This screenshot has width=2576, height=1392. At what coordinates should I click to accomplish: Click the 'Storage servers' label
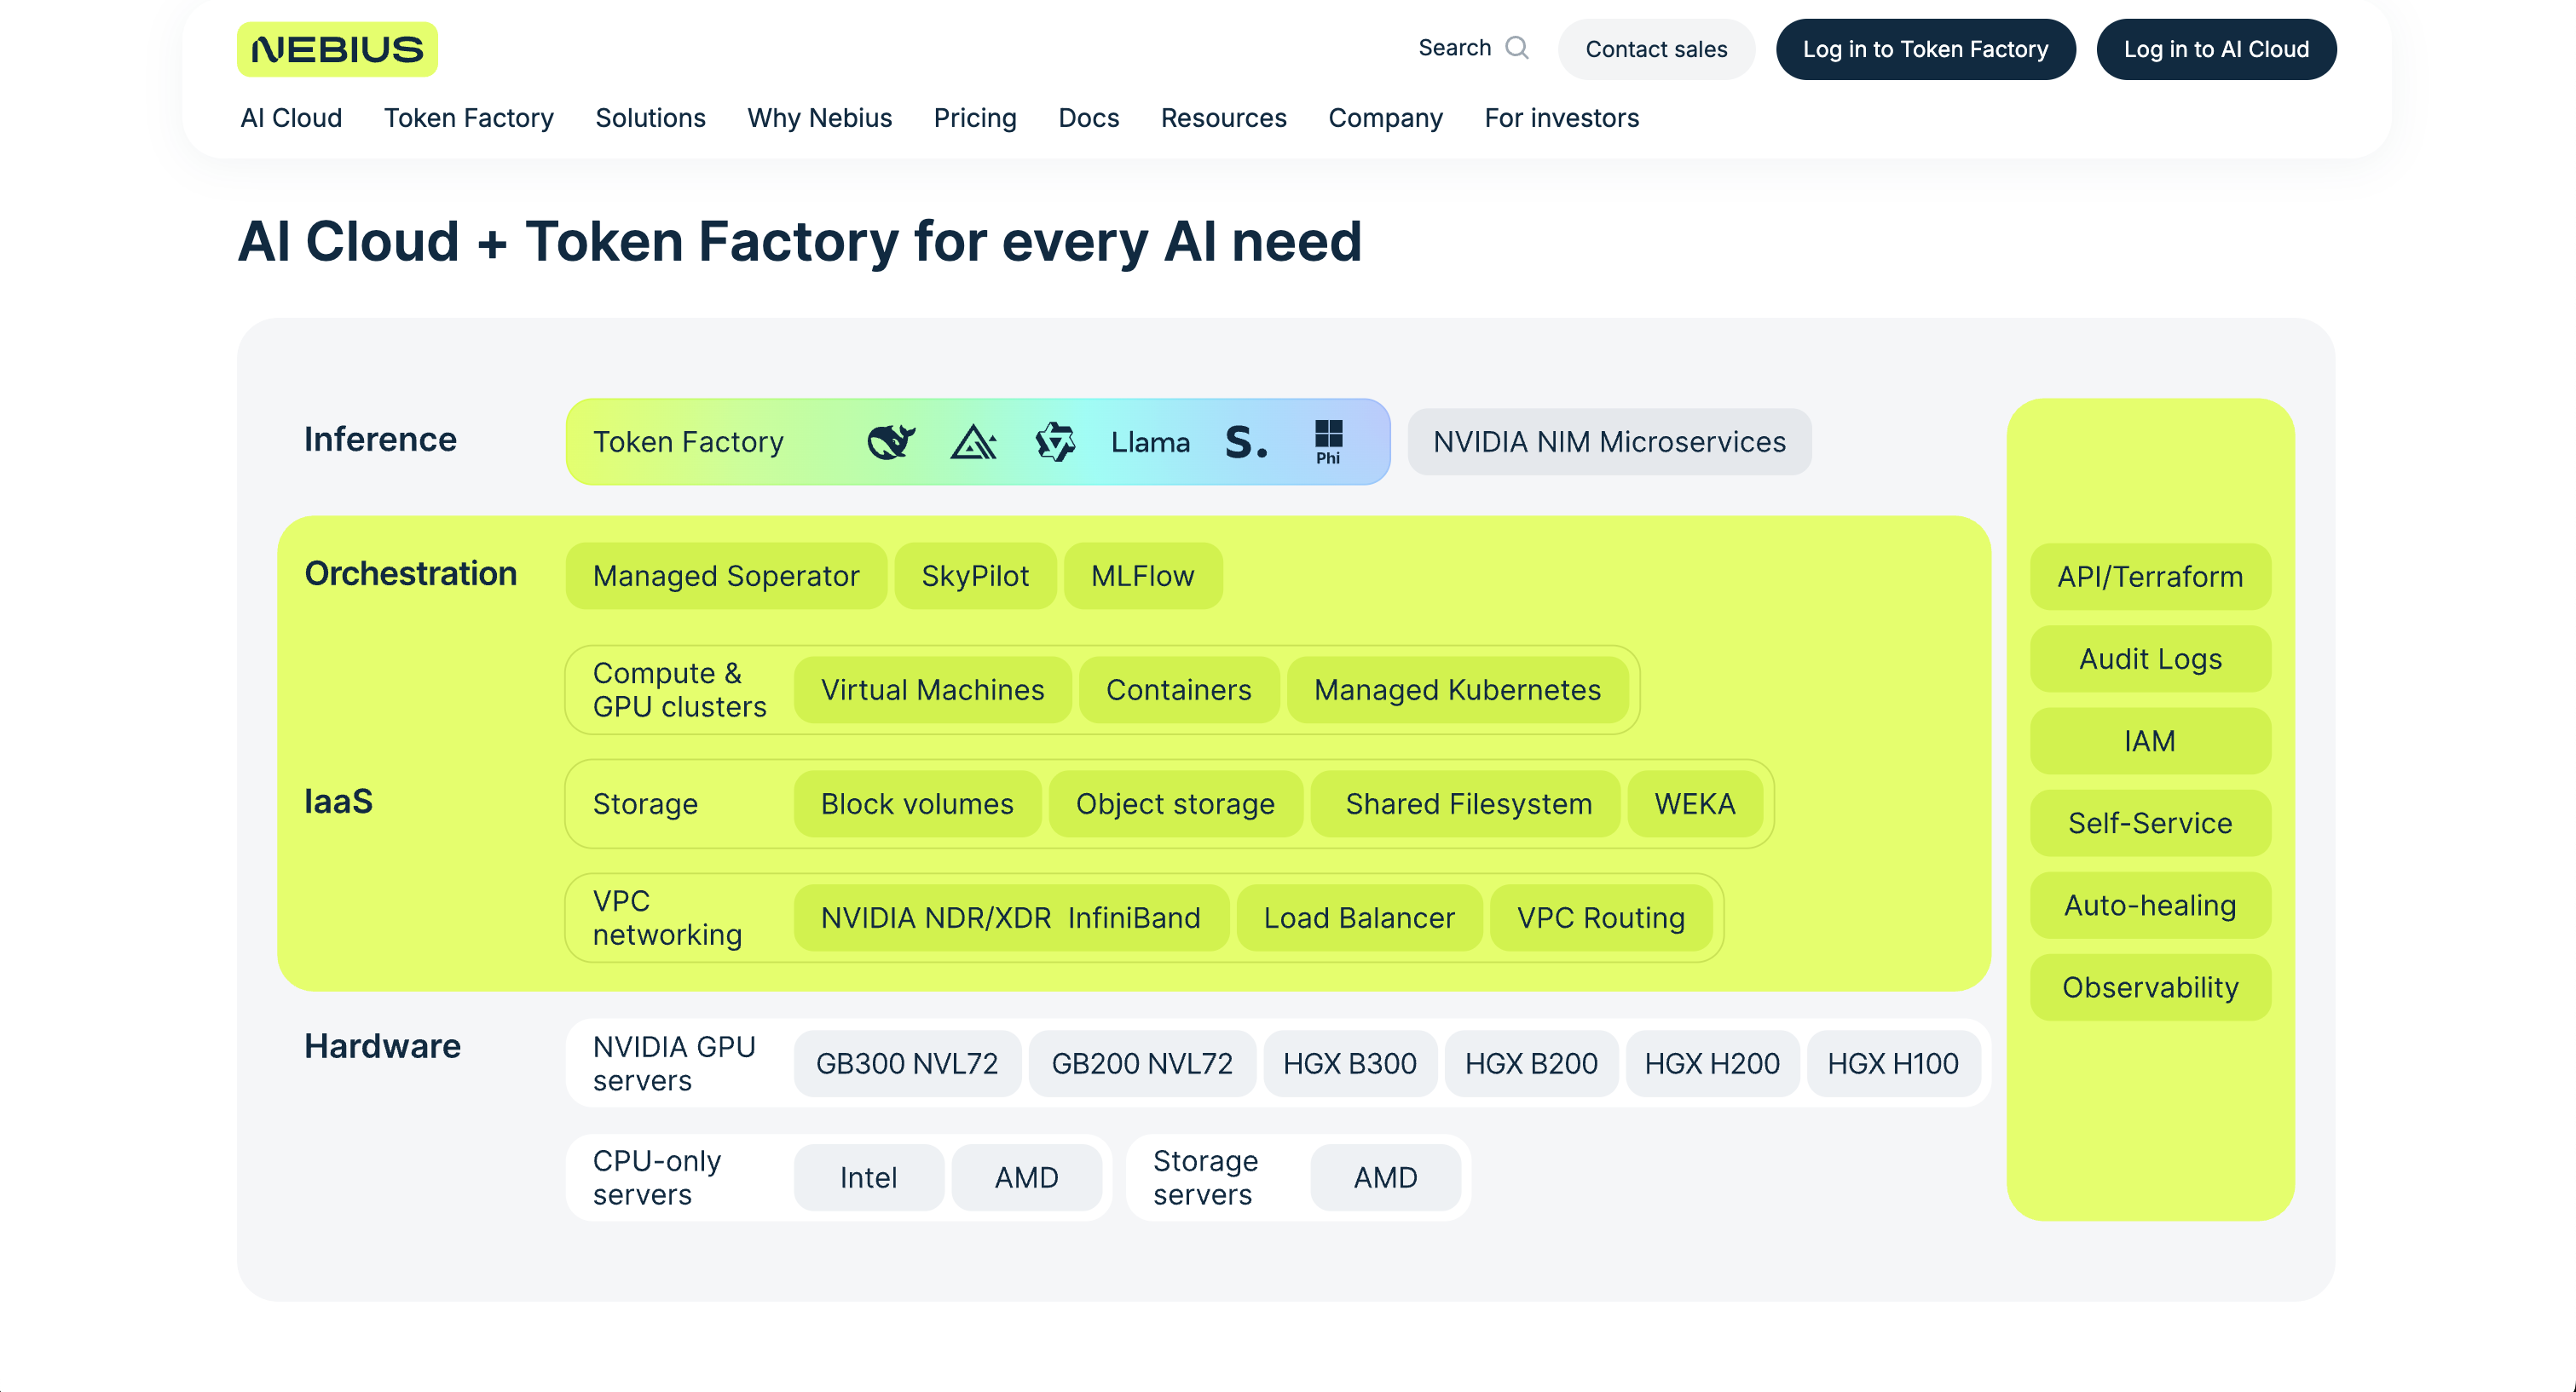coord(1205,1177)
